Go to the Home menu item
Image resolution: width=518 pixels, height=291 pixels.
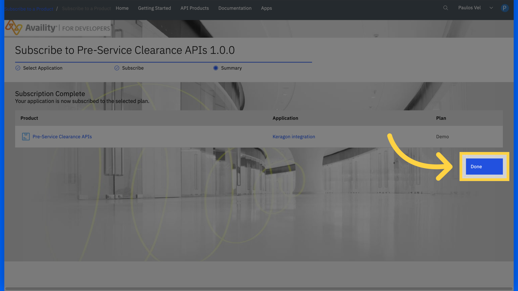(x=122, y=8)
